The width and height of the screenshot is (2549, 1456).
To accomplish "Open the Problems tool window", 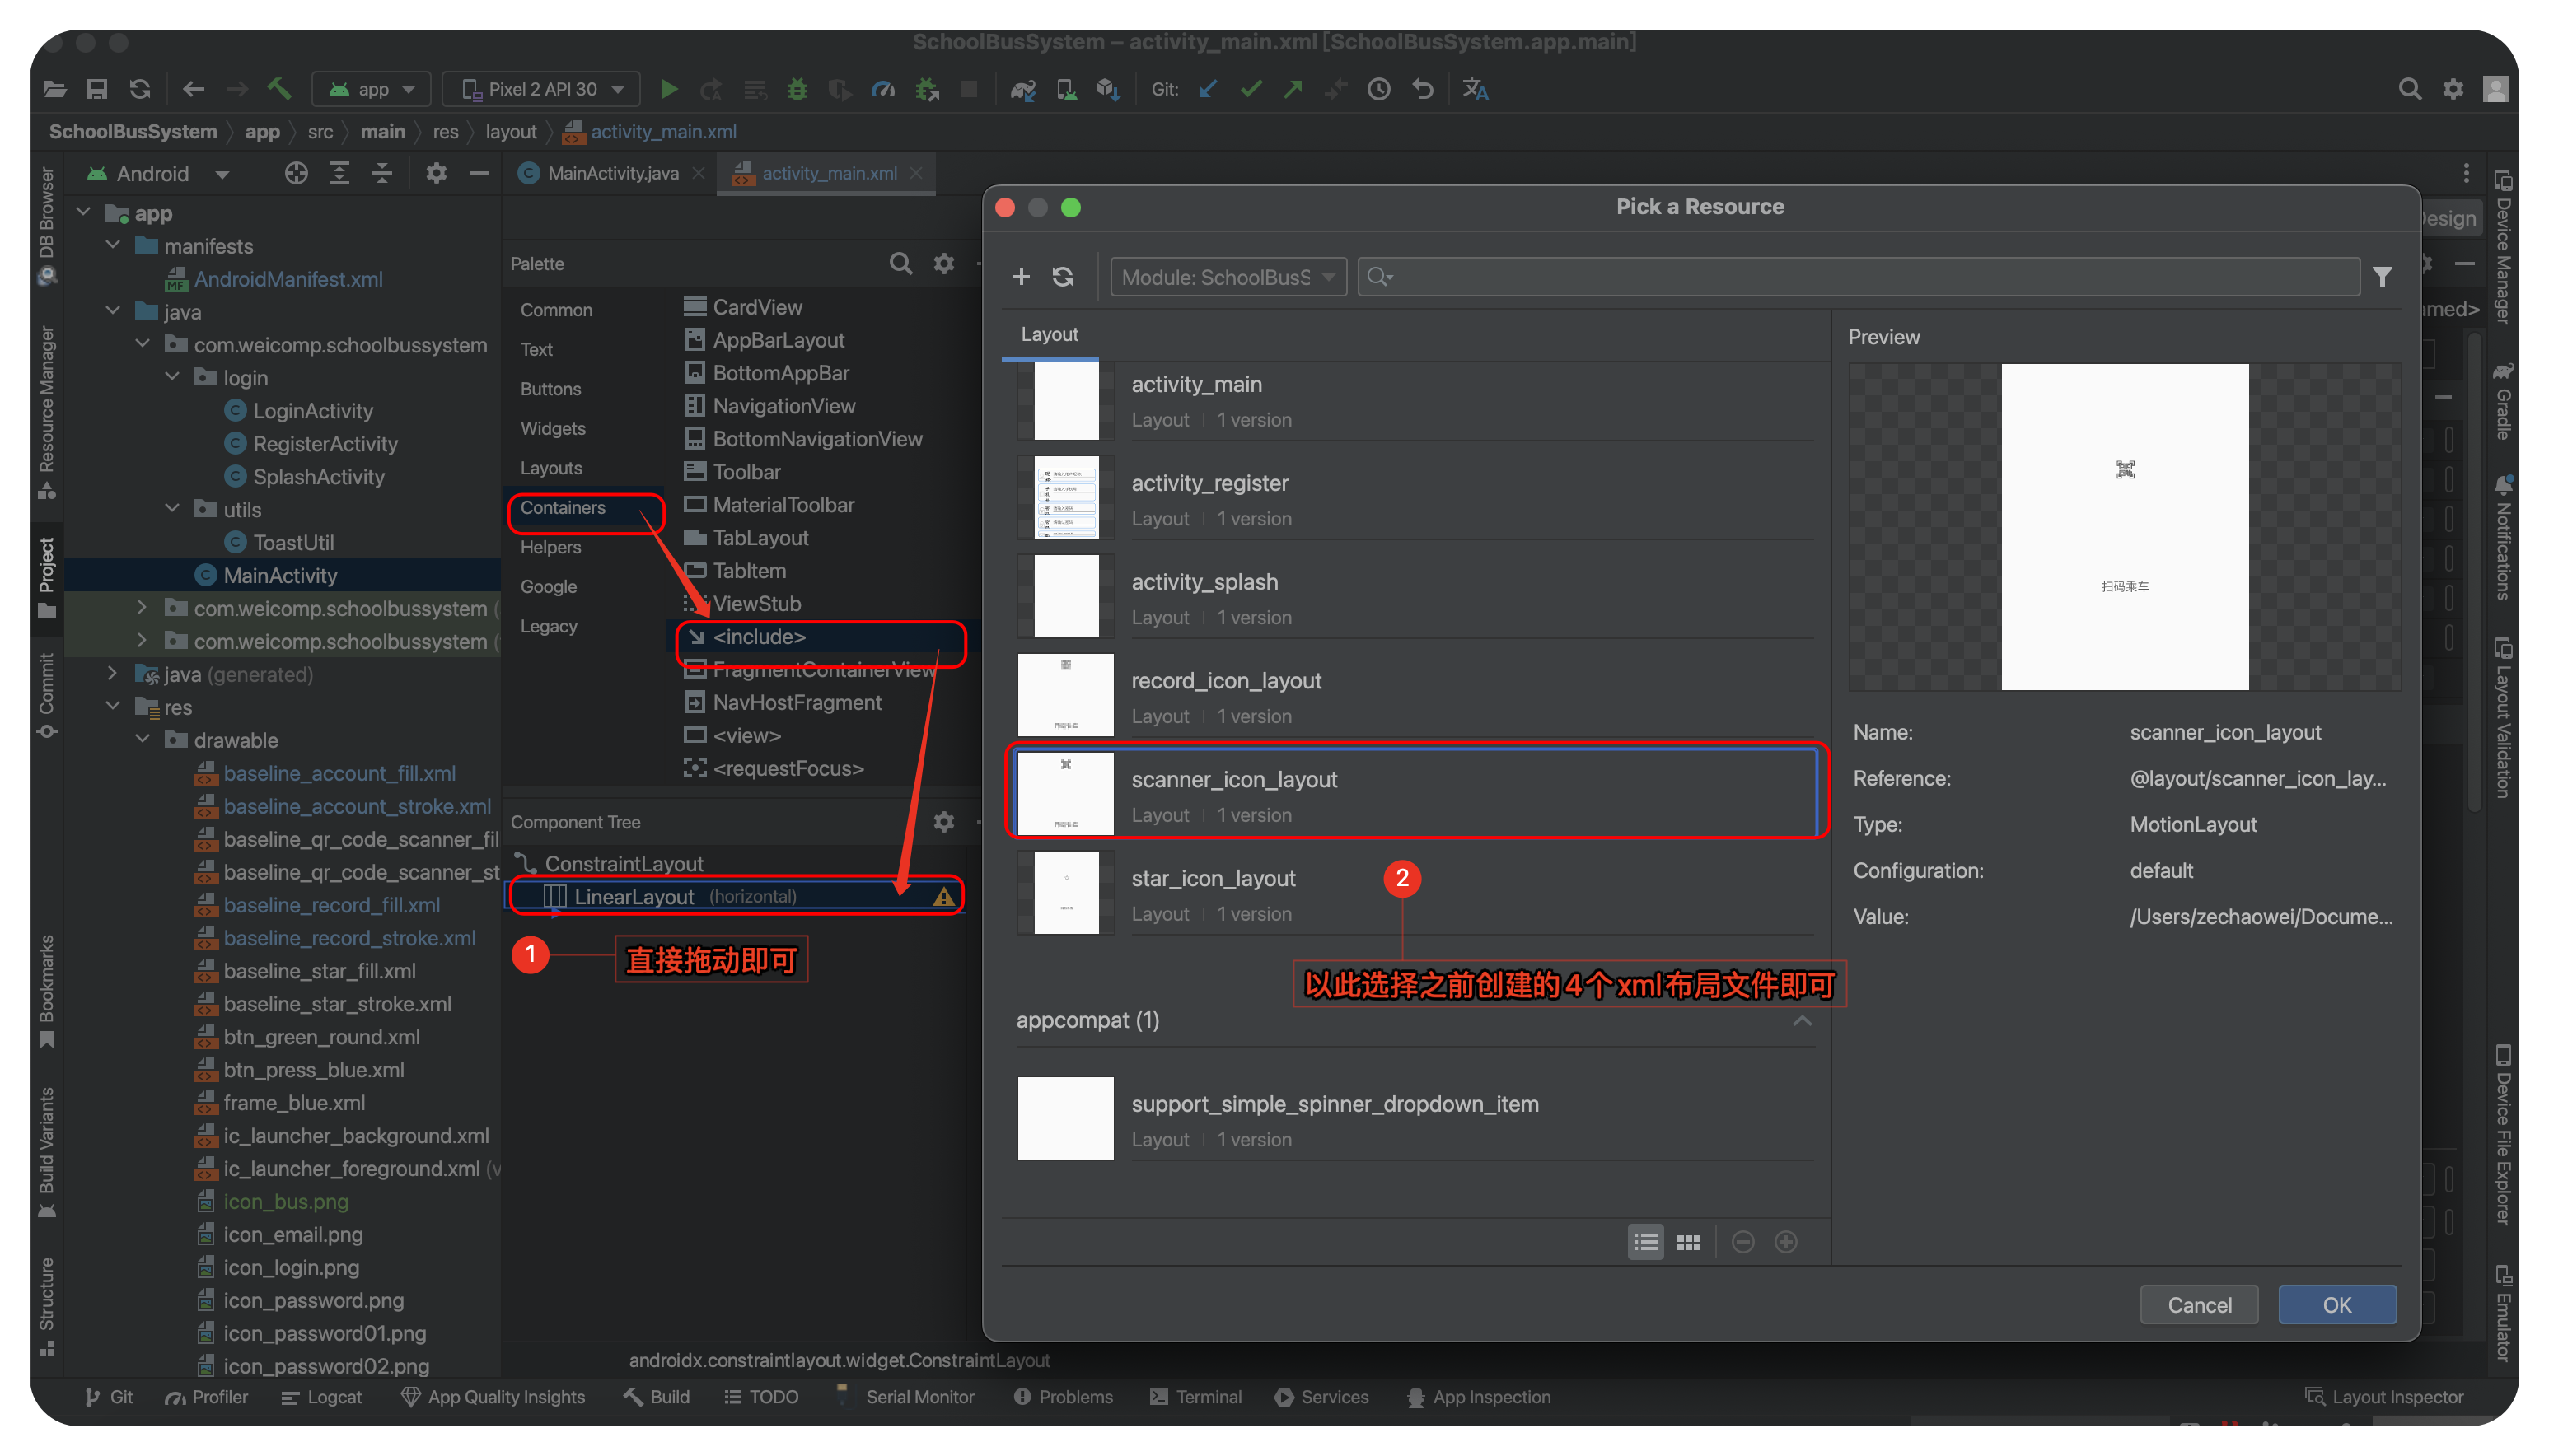I will (x=1064, y=1397).
